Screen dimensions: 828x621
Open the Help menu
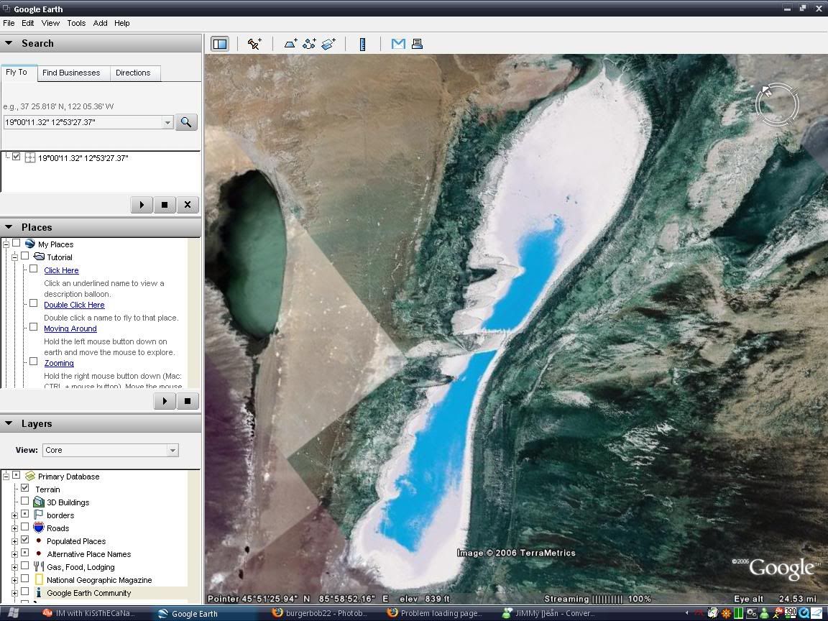pos(122,23)
